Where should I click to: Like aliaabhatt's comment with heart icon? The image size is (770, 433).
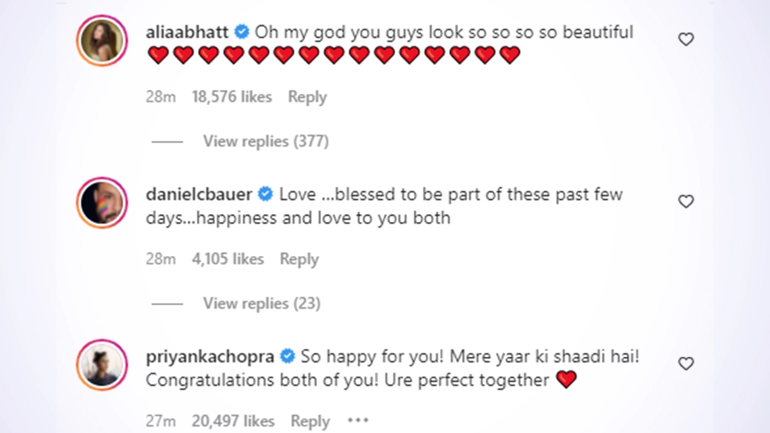[686, 40]
